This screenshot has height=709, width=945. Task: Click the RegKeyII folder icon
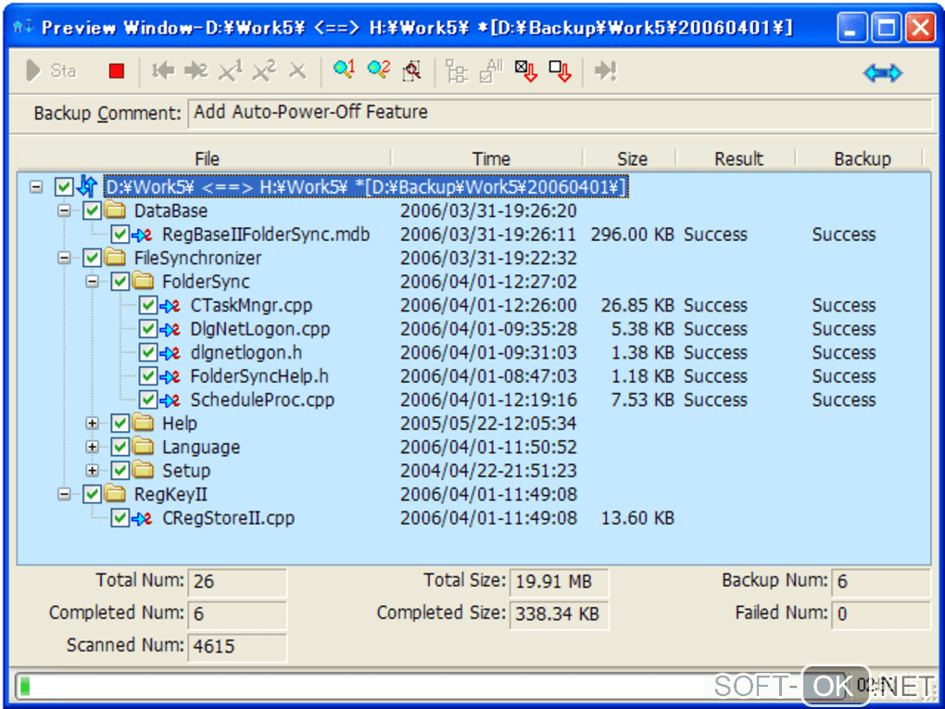pyautogui.click(x=115, y=494)
